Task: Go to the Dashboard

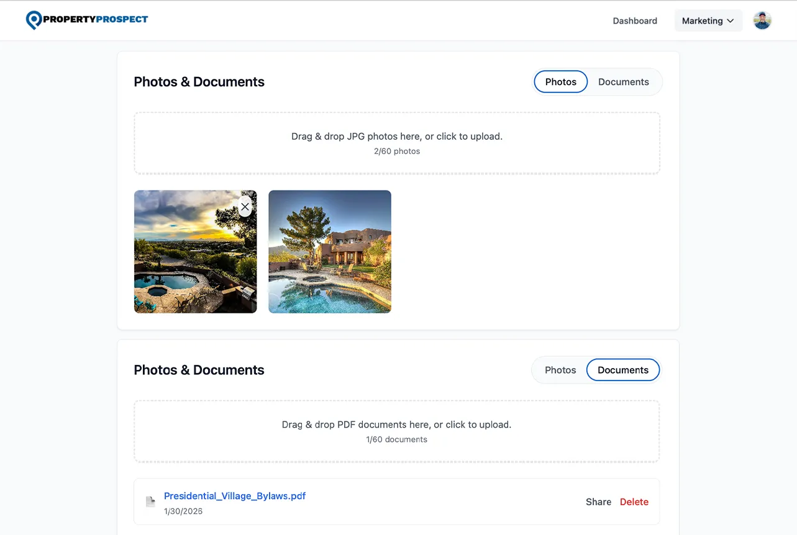Action: 635,20
